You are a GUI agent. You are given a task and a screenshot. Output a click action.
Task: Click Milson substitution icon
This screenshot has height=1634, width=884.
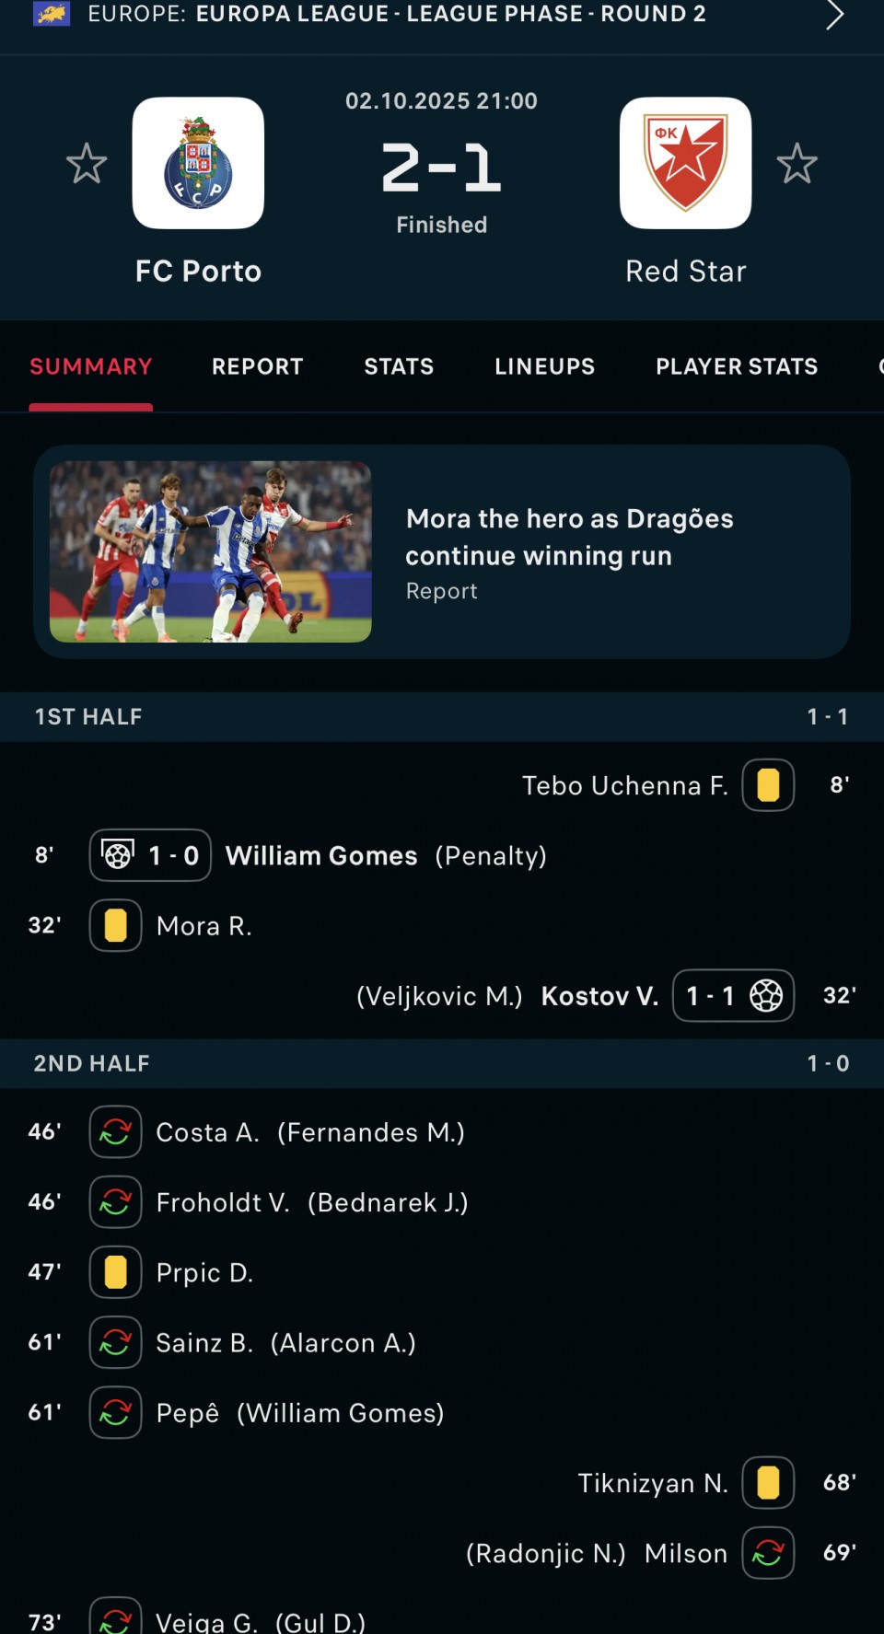click(768, 1553)
